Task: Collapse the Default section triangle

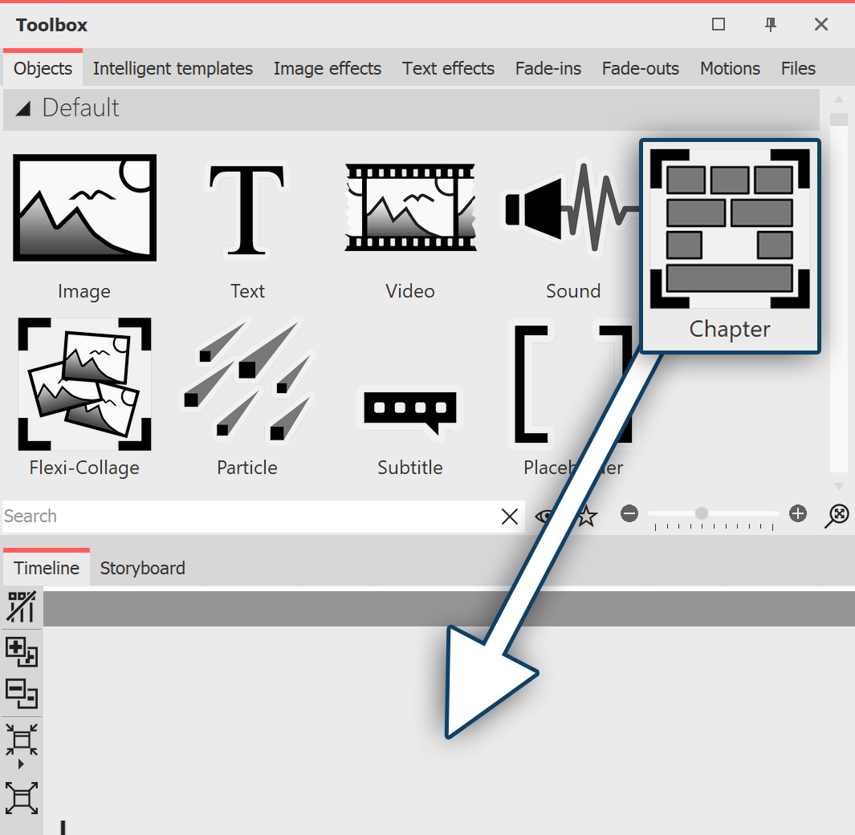Action: pyautogui.click(x=23, y=108)
